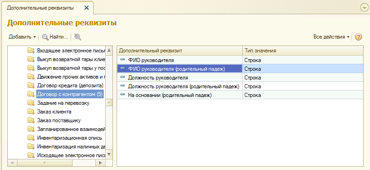Expand the Все действия menu
The height and width of the screenshot is (170, 370).
click(x=331, y=37)
